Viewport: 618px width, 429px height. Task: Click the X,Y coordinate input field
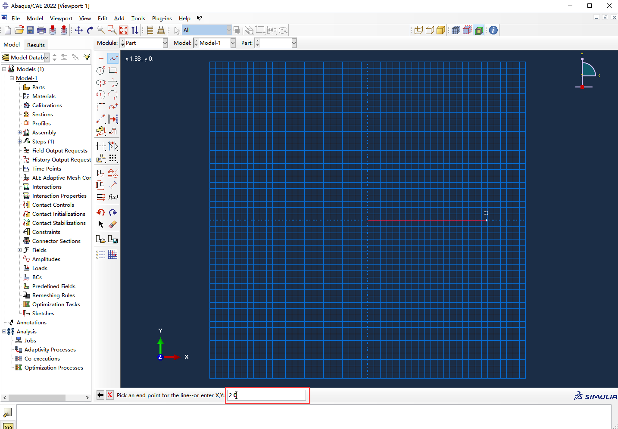click(266, 395)
